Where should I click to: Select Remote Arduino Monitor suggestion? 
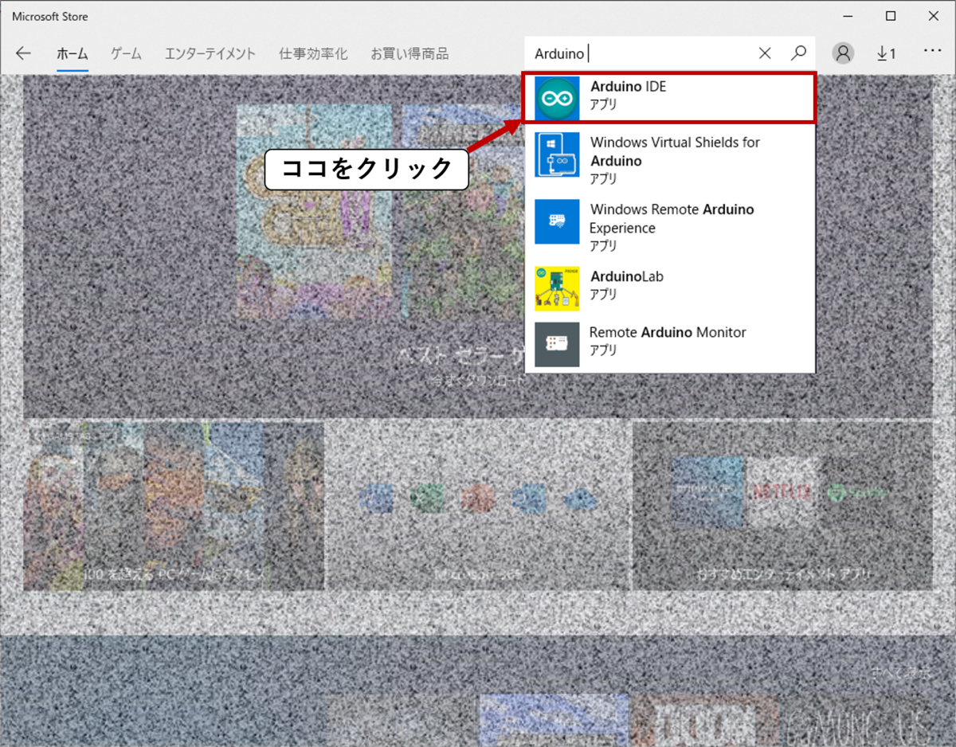coord(670,344)
